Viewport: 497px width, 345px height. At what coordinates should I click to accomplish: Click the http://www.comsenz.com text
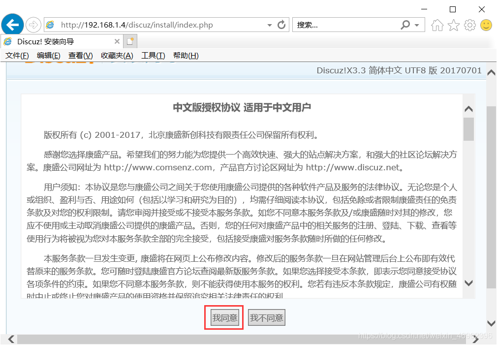point(158,167)
